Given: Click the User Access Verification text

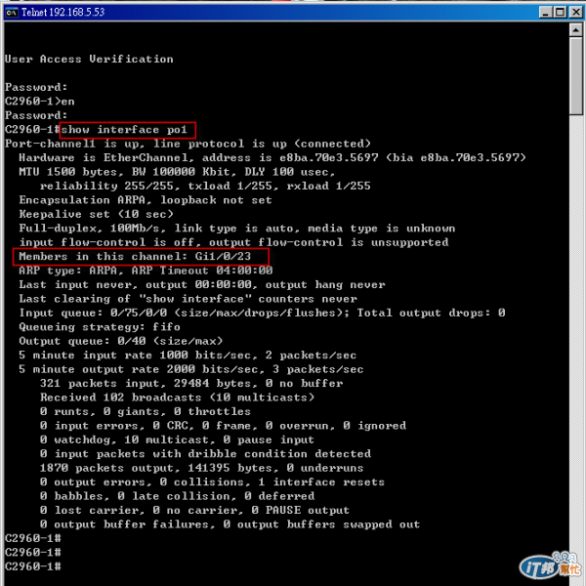Looking at the screenshot, I should pyautogui.click(x=89, y=59).
